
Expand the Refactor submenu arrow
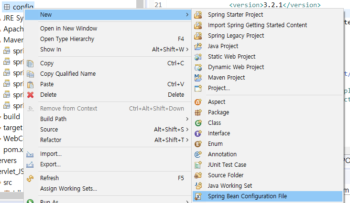pyautogui.click(x=187, y=140)
